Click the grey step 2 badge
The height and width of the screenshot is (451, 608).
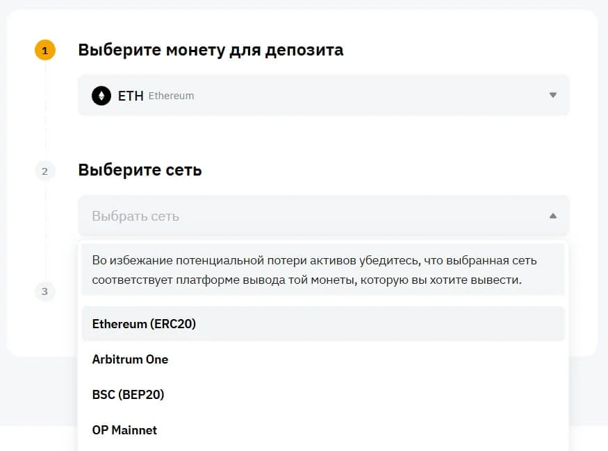pos(44,171)
